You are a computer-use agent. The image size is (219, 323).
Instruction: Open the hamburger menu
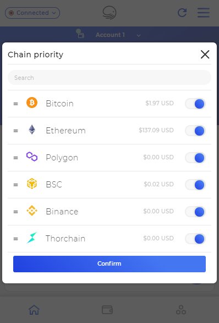(x=204, y=13)
